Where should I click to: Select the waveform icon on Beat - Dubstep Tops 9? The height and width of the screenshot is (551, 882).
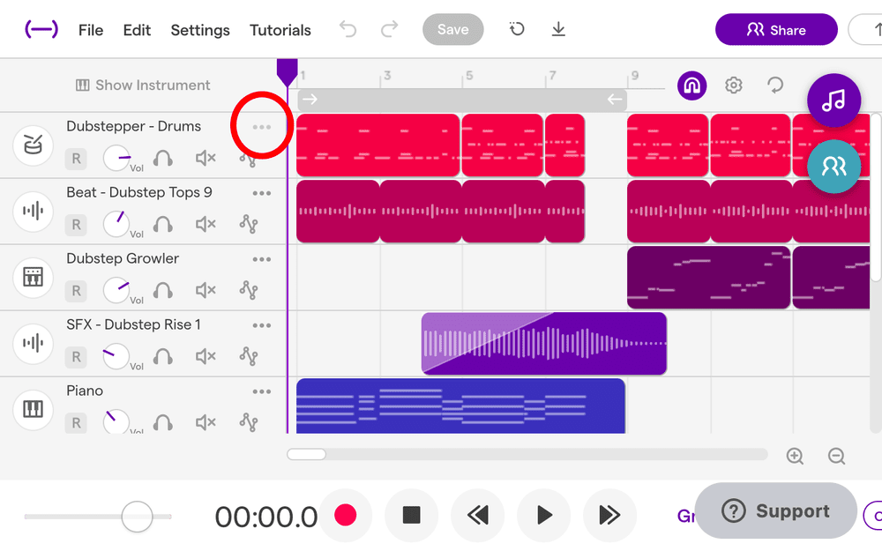32,212
